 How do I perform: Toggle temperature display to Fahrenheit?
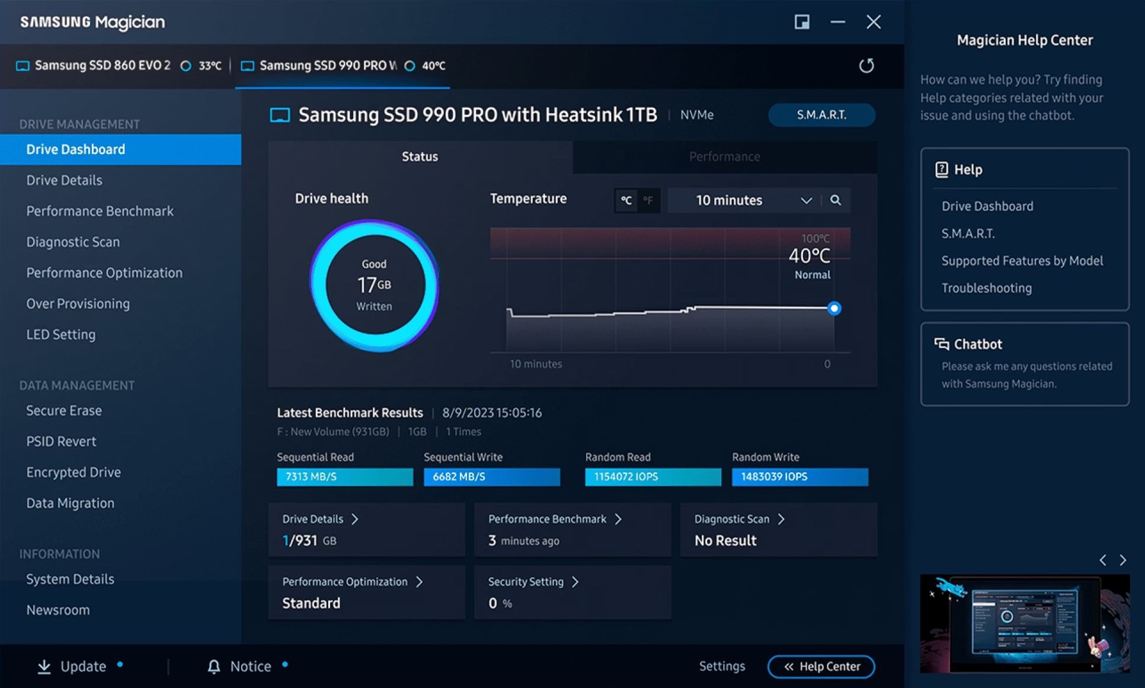pyautogui.click(x=645, y=200)
